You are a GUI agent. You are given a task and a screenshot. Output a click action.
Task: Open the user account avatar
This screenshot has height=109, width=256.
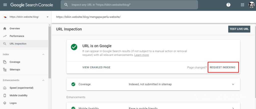point(251,5)
